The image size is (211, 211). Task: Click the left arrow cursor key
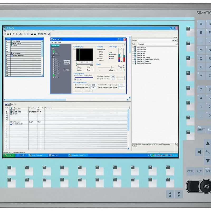[199, 152]
